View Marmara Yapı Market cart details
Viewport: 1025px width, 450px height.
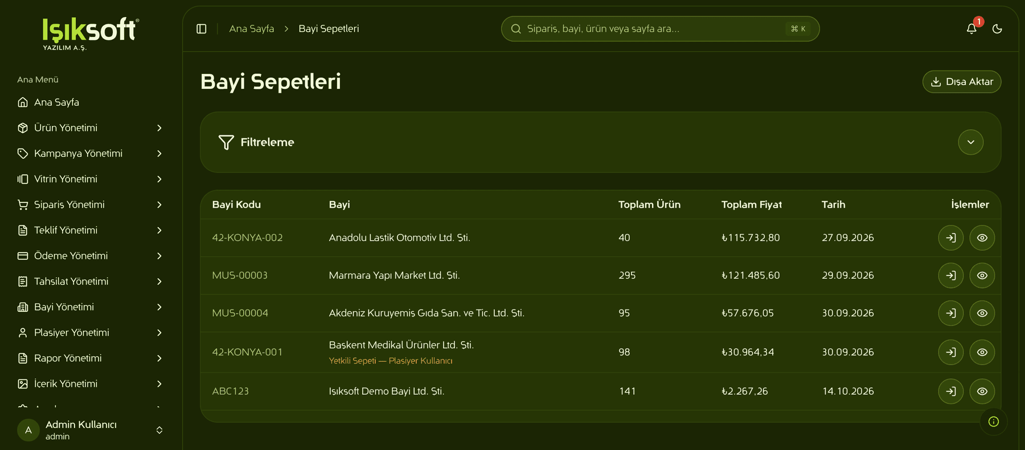[x=982, y=275]
